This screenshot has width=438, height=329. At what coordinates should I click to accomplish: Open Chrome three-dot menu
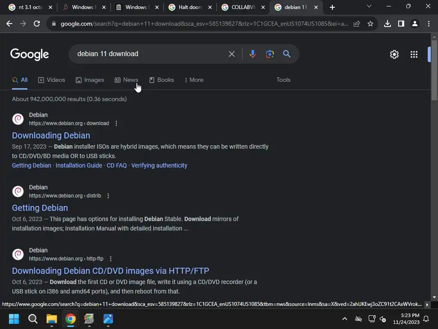pos(429,24)
